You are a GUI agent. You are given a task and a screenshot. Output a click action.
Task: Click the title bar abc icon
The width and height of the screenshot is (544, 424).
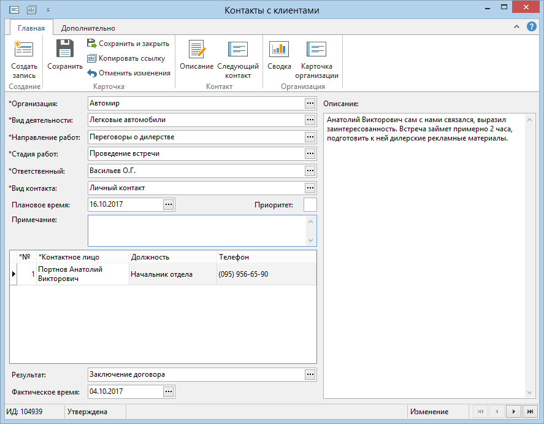point(31,10)
